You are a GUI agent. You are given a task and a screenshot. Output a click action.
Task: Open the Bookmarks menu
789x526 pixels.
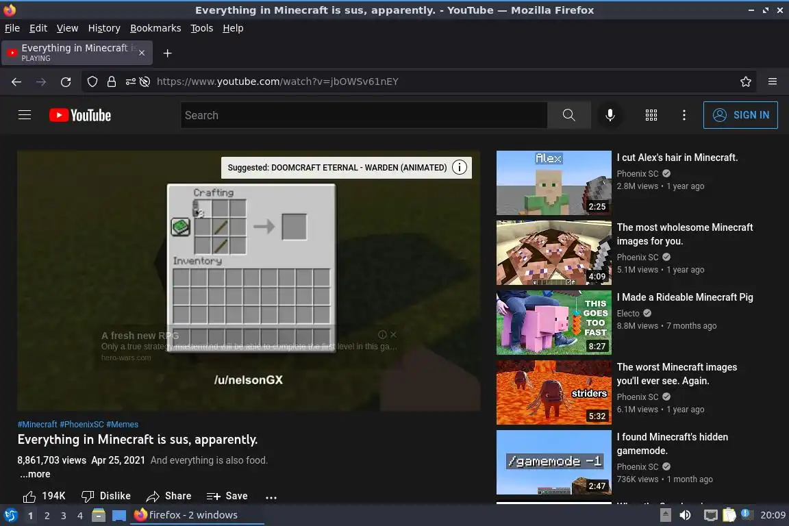click(155, 28)
